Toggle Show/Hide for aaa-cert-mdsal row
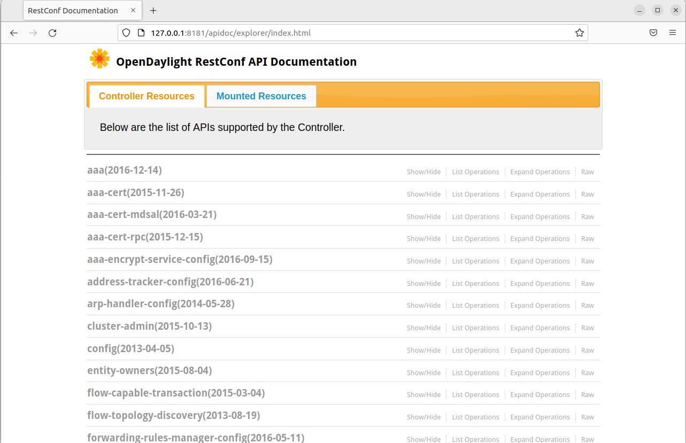 (x=424, y=217)
